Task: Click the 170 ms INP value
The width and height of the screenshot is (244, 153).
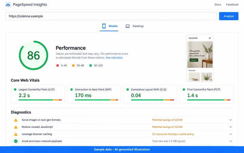Action: click(x=83, y=95)
